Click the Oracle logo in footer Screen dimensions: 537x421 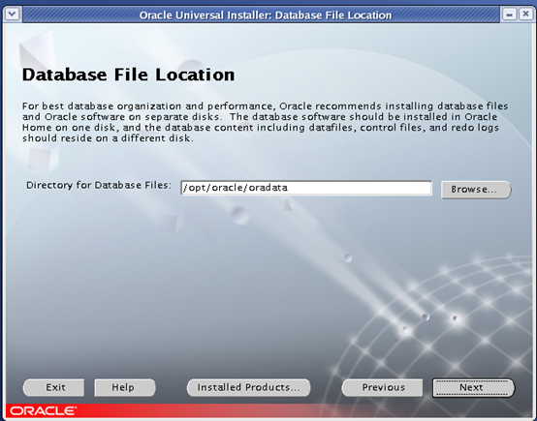(43, 410)
